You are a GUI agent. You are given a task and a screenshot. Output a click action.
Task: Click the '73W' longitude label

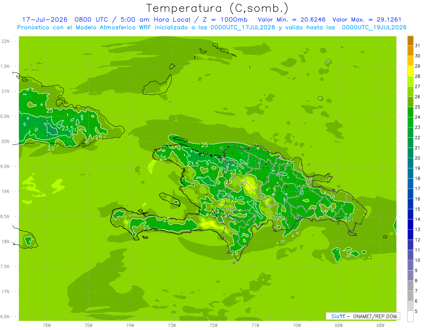click(x=172, y=325)
